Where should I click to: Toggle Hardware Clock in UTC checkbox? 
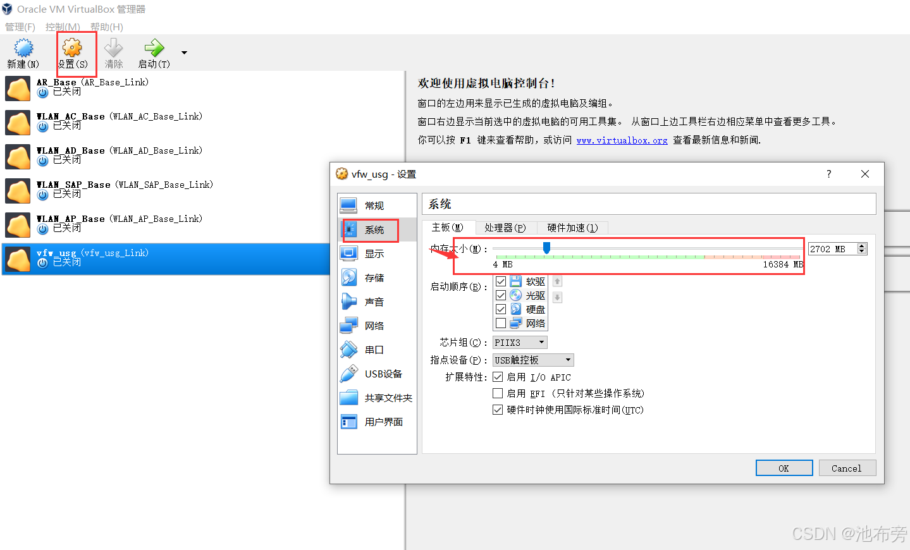(498, 410)
